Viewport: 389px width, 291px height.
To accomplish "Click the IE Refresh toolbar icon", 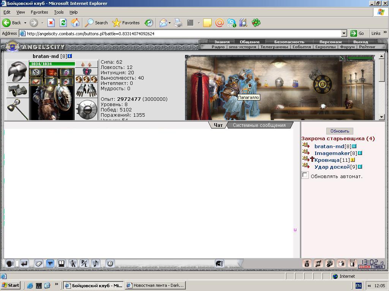I will click(x=63, y=23).
